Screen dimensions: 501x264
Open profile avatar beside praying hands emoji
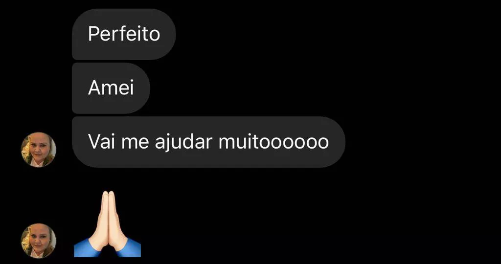pyautogui.click(x=38, y=241)
